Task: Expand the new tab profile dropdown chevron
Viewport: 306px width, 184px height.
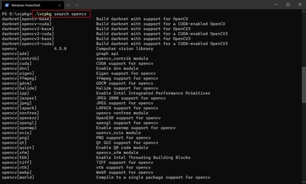Action: [x=77, y=5]
